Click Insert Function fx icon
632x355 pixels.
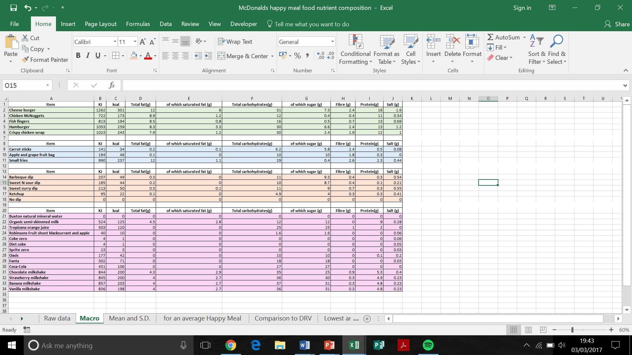[x=112, y=85]
